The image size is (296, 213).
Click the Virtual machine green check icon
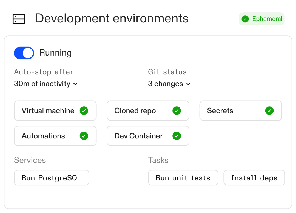[84, 111]
